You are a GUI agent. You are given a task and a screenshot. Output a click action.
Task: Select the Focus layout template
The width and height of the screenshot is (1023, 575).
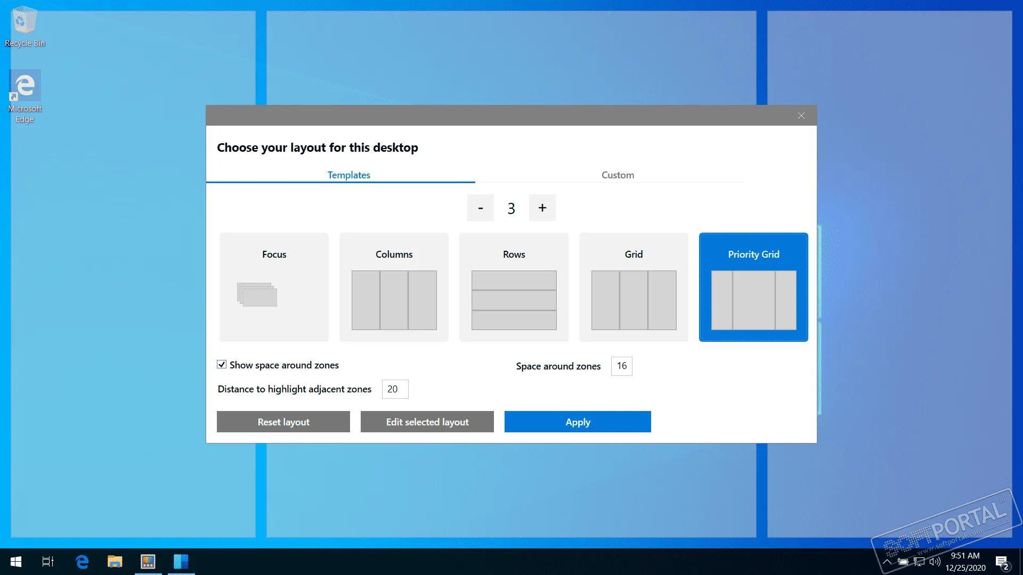tap(274, 287)
